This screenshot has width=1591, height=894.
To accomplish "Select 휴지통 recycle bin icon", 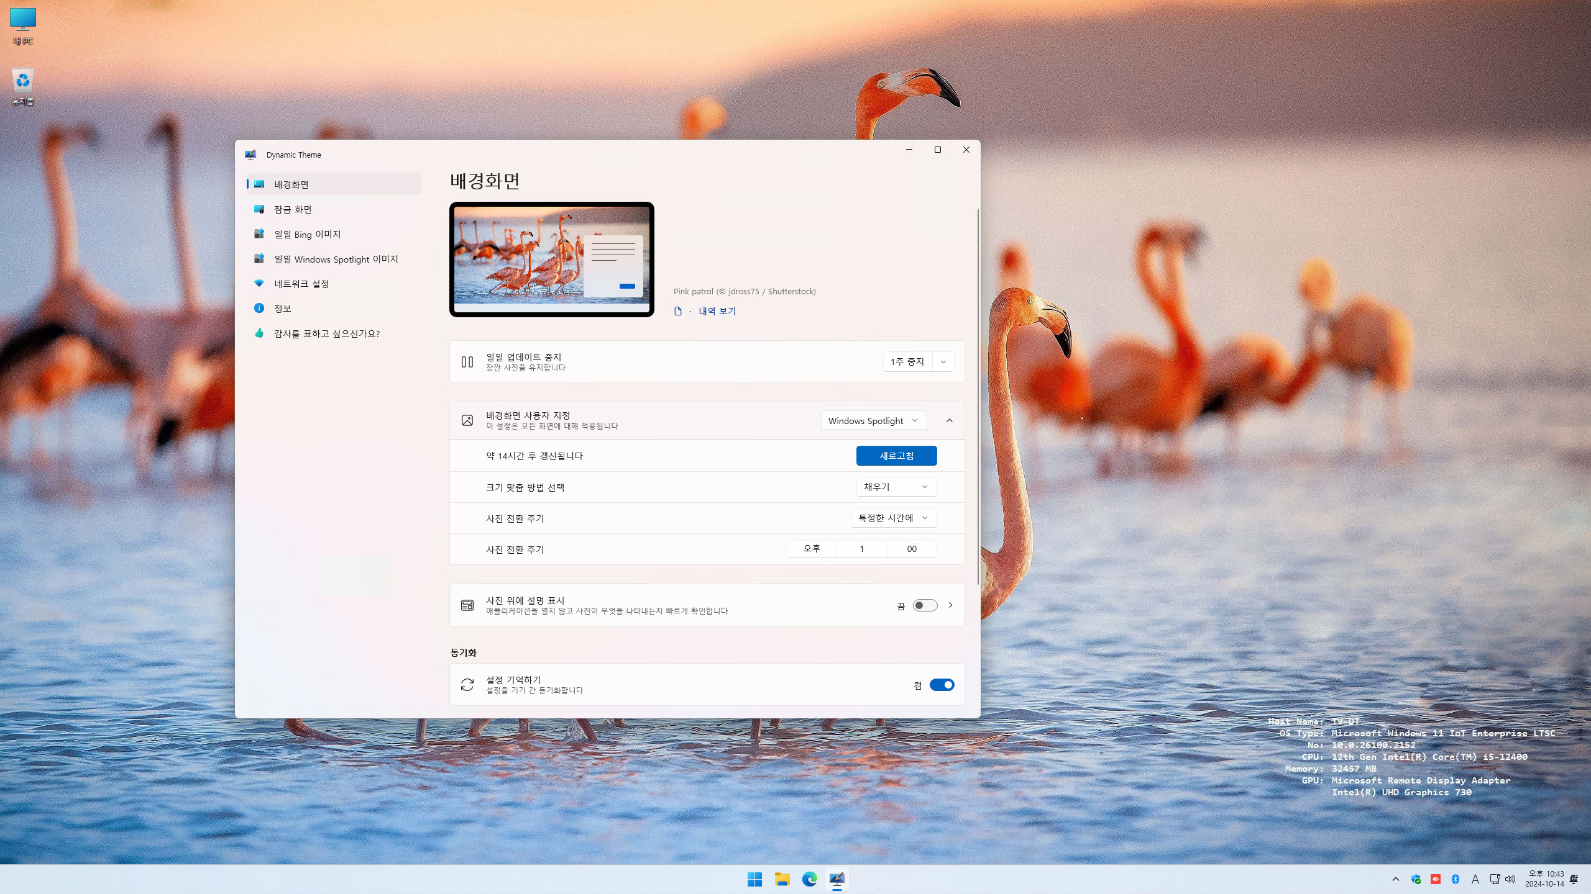I will [x=23, y=86].
